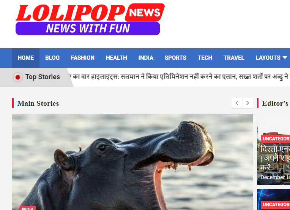The height and width of the screenshot is (210, 290).
Task: Click the red Top Stories live indicator
Action: click(x=18, y=77)
